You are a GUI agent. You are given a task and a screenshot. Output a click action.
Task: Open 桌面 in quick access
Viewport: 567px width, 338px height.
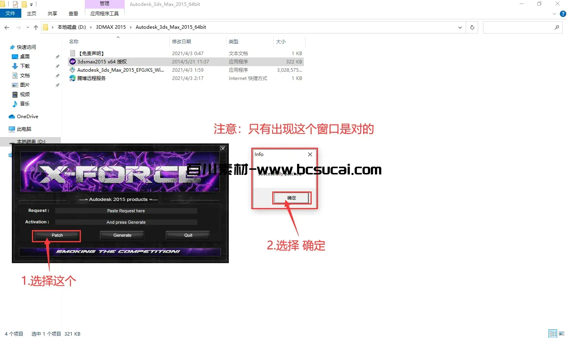(24, 56)
